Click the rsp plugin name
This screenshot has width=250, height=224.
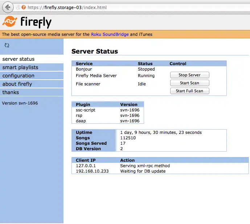(x=79, y=115)
